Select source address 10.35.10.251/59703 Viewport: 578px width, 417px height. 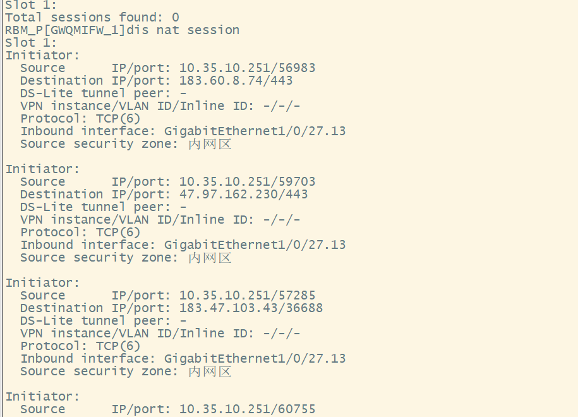click(247, 181)
